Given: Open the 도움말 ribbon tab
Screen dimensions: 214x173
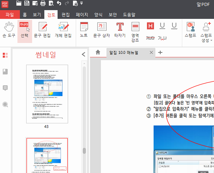Looking at the screenshot, I should click(129, 14).
